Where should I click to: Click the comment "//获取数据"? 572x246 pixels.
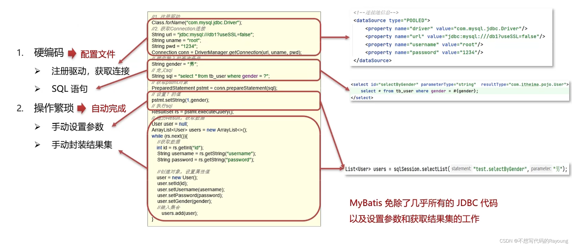point(169,142)
